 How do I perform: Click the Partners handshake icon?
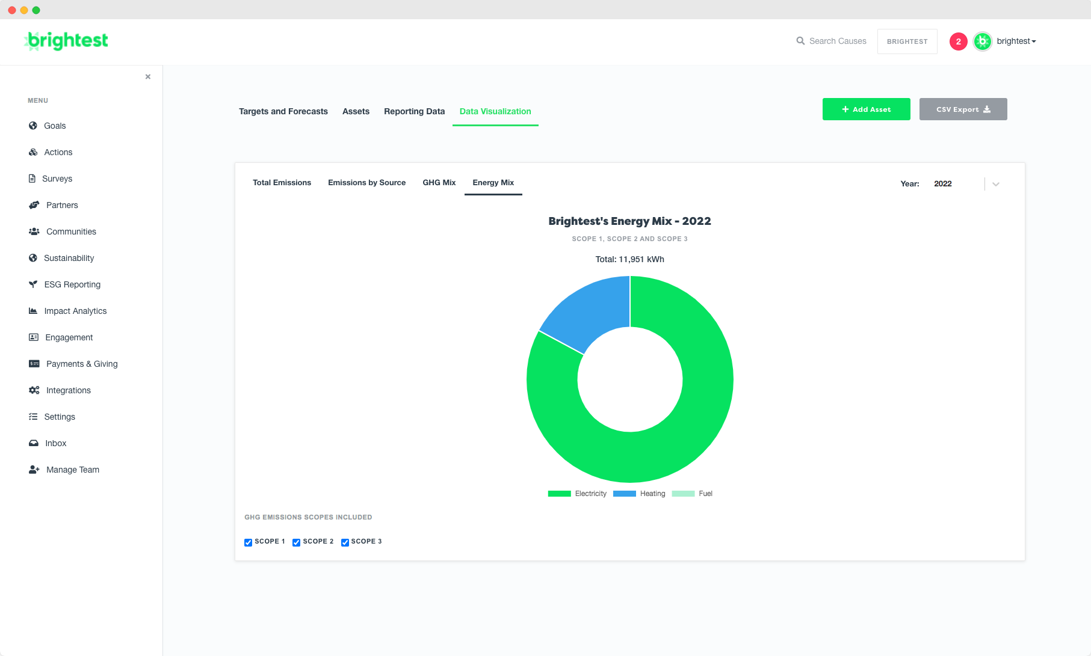pos(34,205)
